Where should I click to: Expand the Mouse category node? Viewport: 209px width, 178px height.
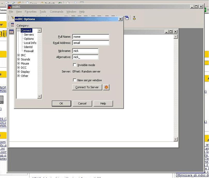(19, 64)
